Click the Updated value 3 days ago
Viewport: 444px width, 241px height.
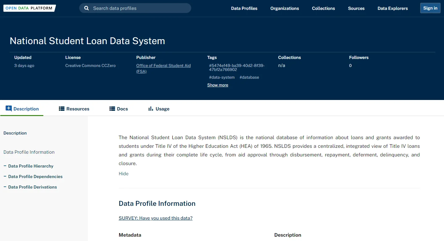[24, 65]
